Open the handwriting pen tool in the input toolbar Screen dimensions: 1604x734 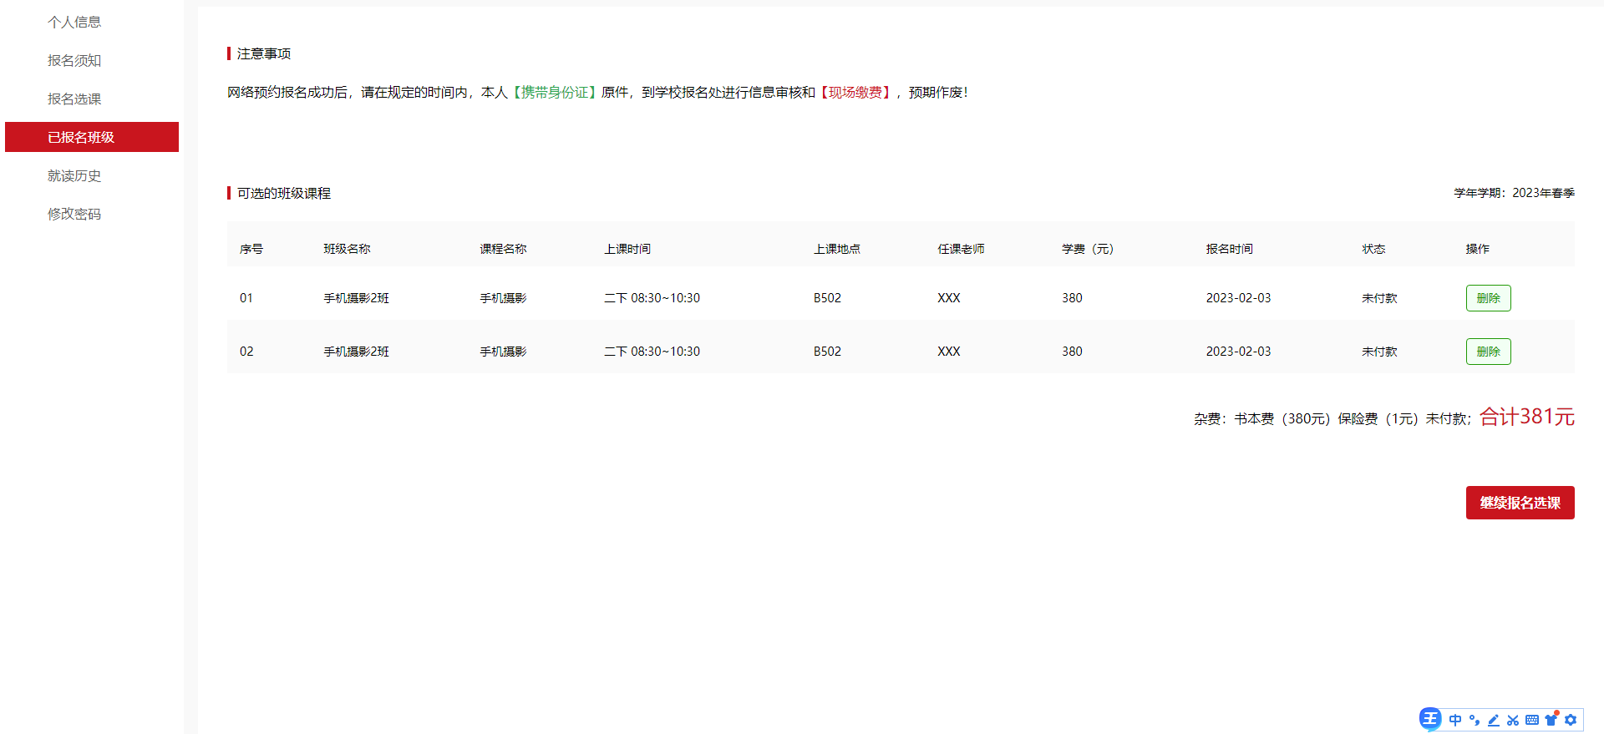coord(1494,720)
